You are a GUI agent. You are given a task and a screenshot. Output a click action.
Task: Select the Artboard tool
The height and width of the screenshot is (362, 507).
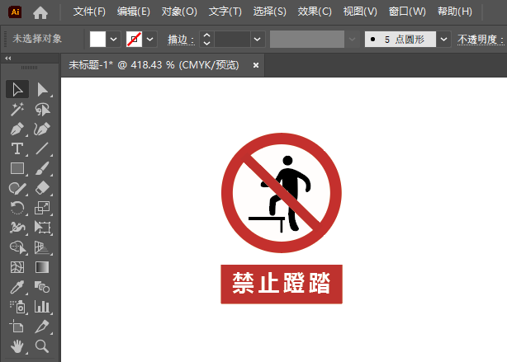17,327
